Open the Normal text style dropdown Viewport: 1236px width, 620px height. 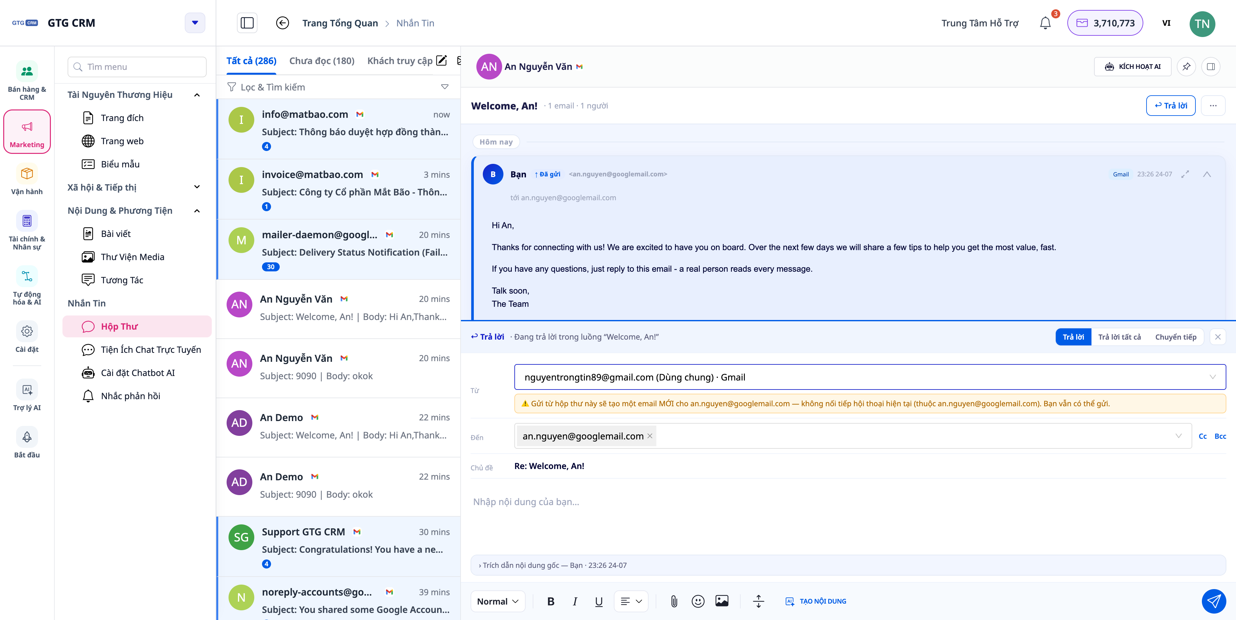(x=498, y=601)
